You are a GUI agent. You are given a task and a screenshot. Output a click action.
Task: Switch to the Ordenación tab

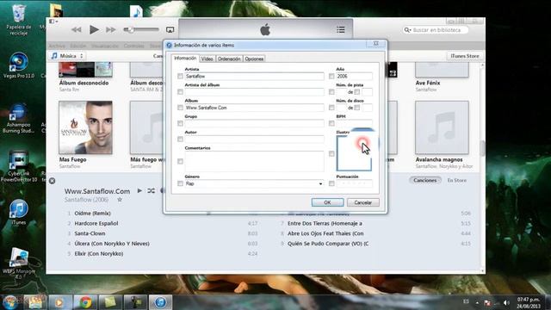pyautogui.click(x=229, y=59)
